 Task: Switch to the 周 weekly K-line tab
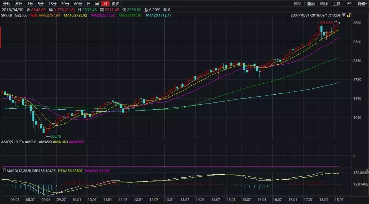pyautogui.click(x=97, y=3)
